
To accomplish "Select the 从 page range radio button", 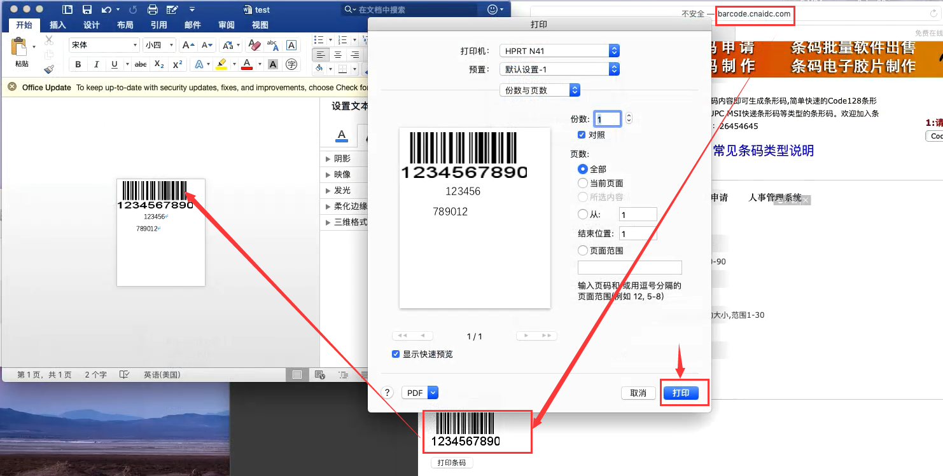I will (x=582, y=215).
